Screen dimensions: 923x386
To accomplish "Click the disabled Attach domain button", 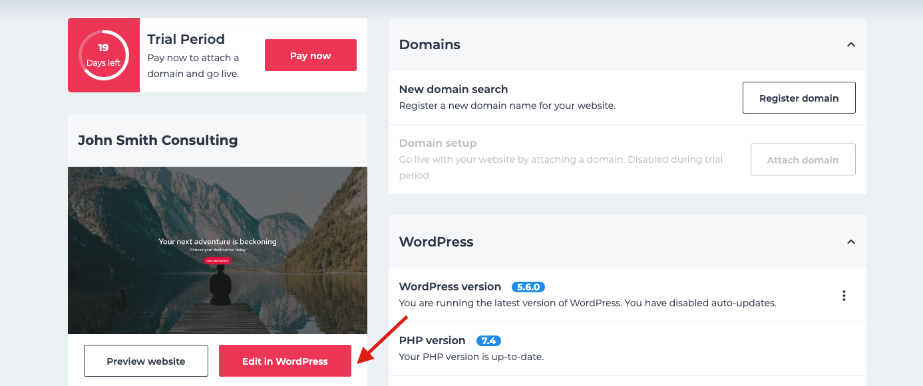I will (803, 159).
